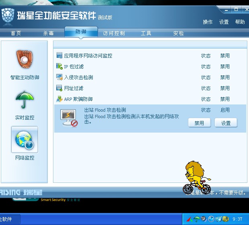This screenshot has width=249, height=225.
Task: Click the Rising lion shield logo
Action: [8, 16]
